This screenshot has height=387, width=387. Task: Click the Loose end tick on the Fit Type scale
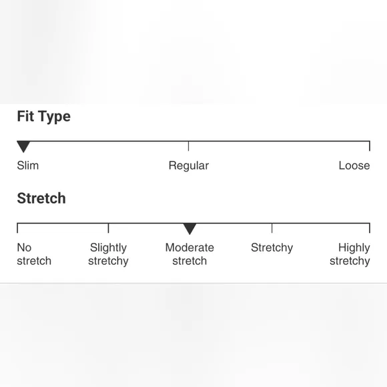(x=370, y=146)
